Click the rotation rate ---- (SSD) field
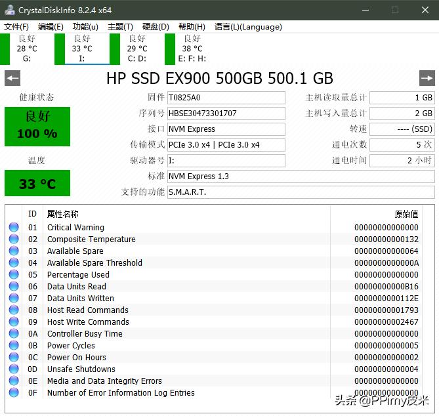 [x=402, y=129]
